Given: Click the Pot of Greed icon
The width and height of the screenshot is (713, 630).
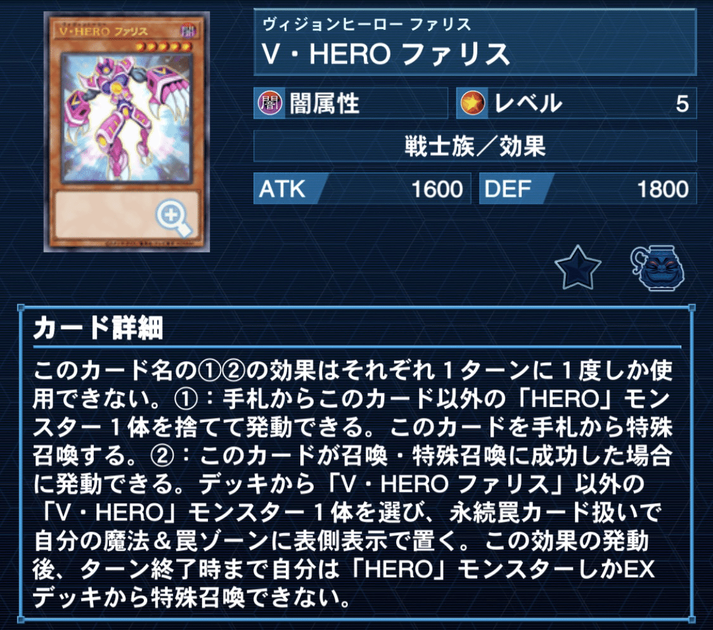Looking at the screenshot, I should click(x=657, y=268).
